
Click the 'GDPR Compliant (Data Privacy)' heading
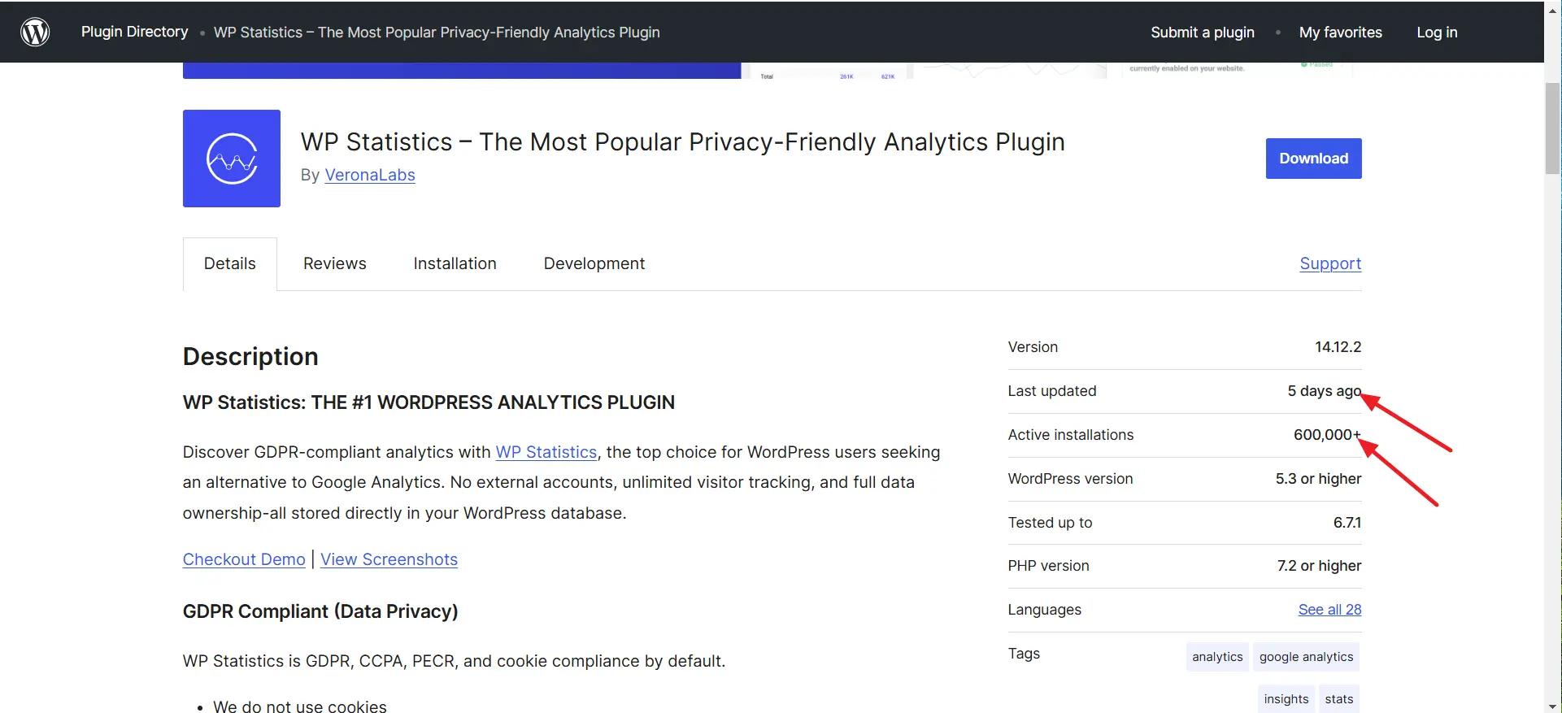(x=320, y=611)
